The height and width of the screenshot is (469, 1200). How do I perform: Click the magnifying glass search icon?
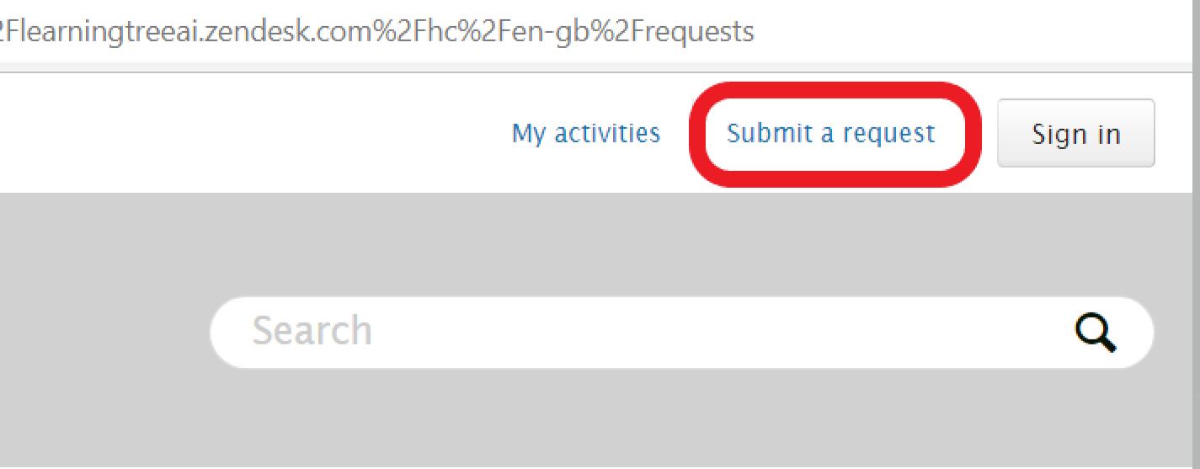pyautogui.click(x=1095, y=333)
